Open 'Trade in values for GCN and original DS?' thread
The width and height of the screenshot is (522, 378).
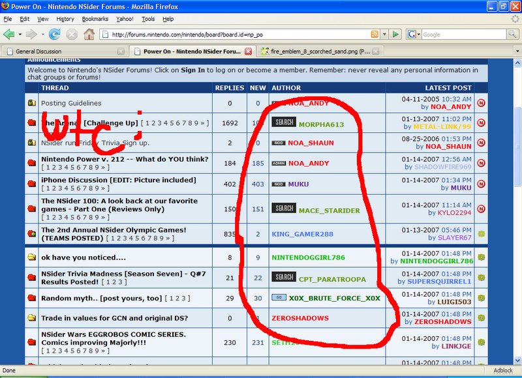[x=115, y=318]
